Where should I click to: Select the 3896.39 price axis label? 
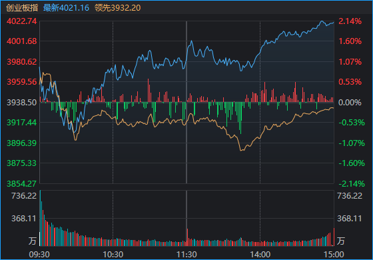pos(21,143)
